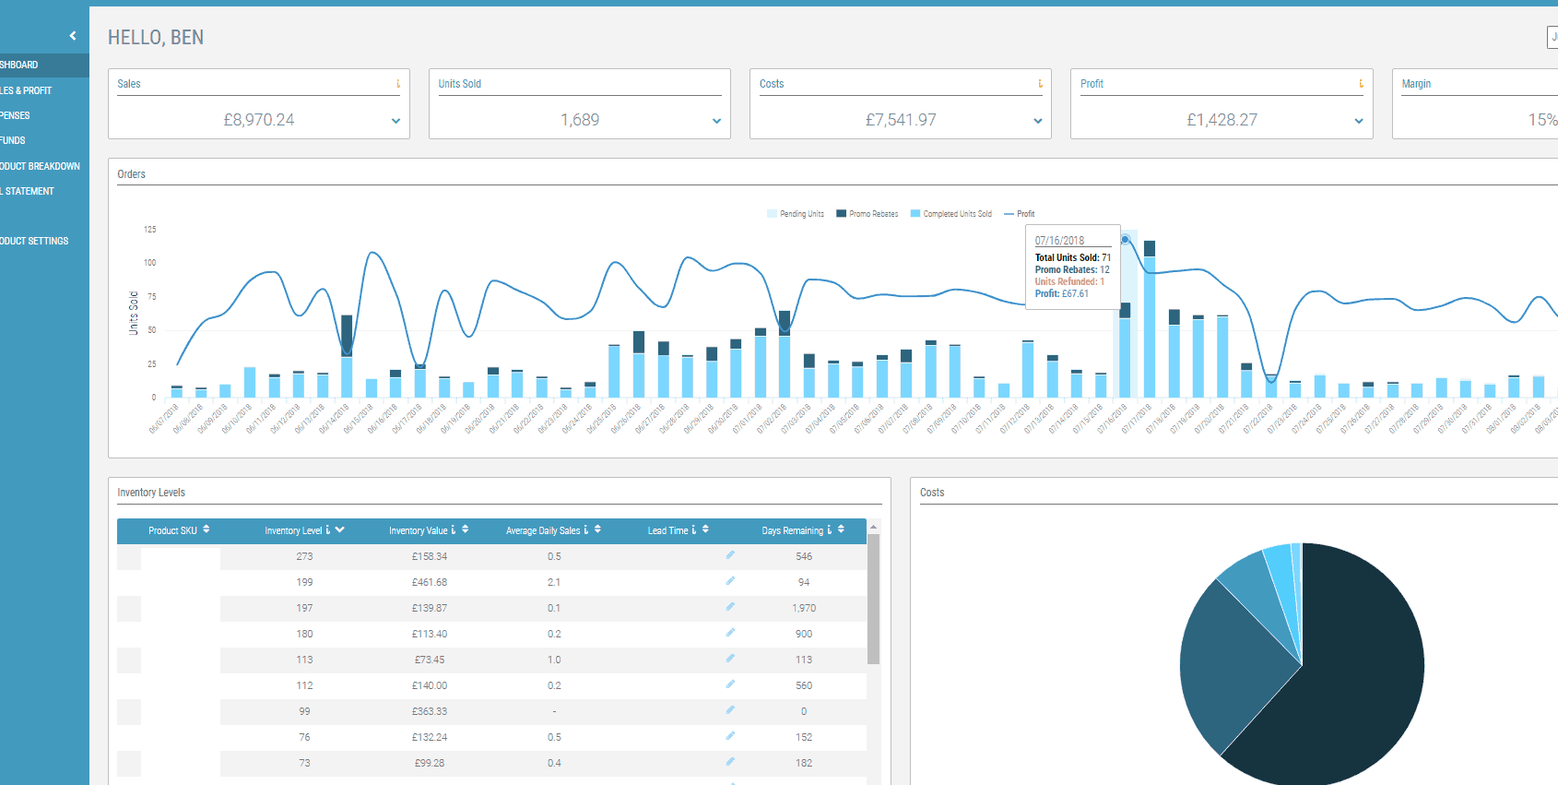This screenshot has height=785, width=1558.
Task: Edit lead time in the 199 inventory row
Action: pos(730,581)
